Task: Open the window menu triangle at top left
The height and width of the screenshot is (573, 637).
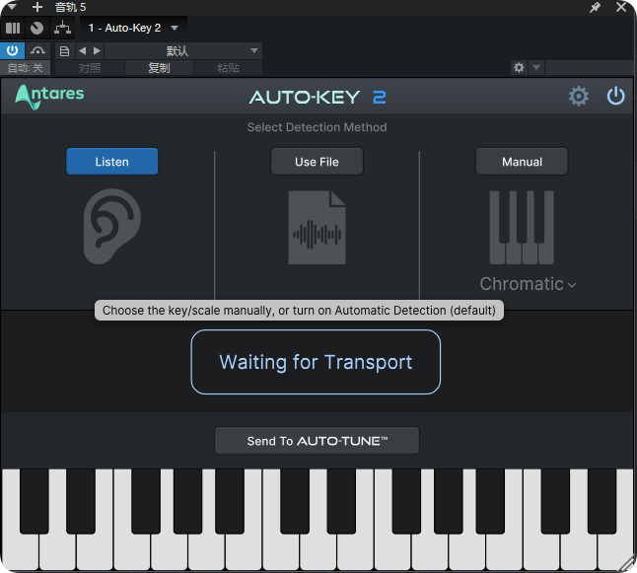Action: [11, 7]
